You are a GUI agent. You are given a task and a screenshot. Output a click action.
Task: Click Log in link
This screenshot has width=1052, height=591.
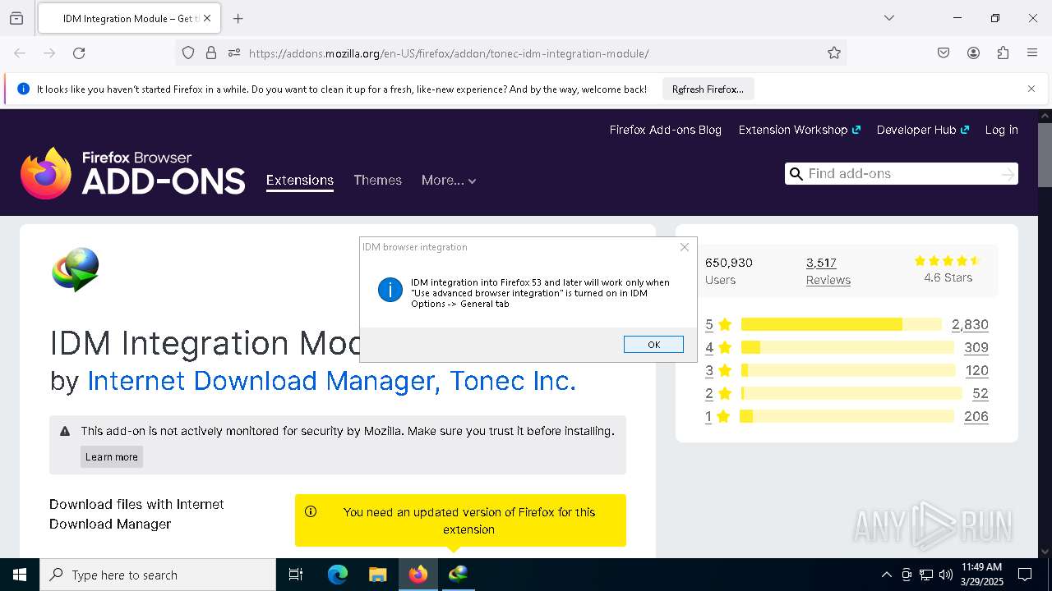[x=1001, y=130]
